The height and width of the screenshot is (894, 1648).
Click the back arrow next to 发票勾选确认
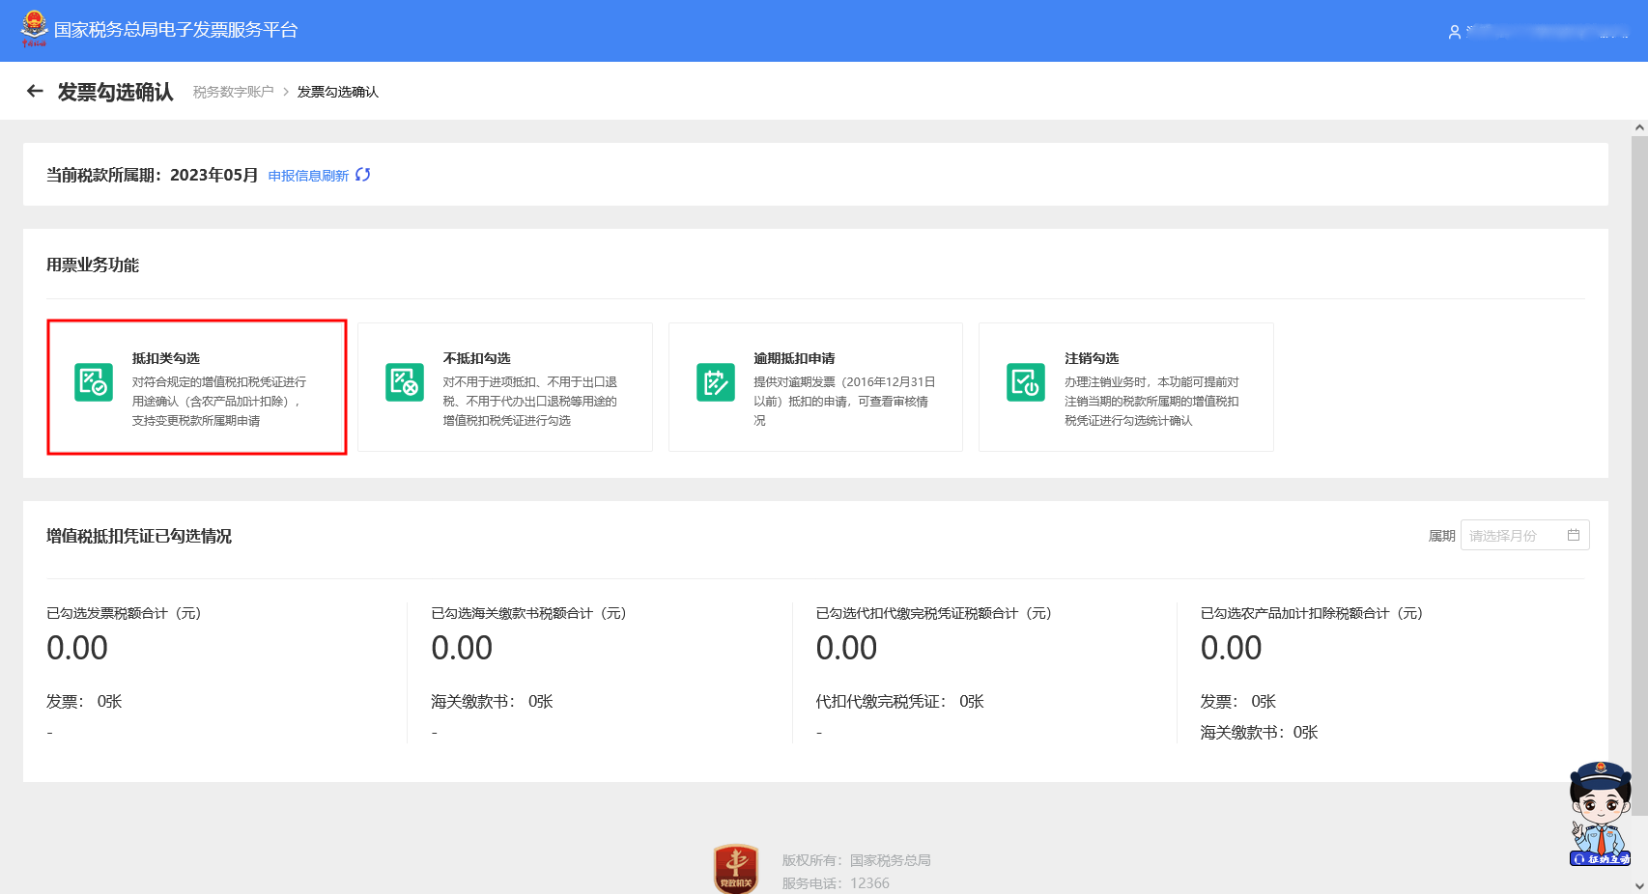[36, 91]
